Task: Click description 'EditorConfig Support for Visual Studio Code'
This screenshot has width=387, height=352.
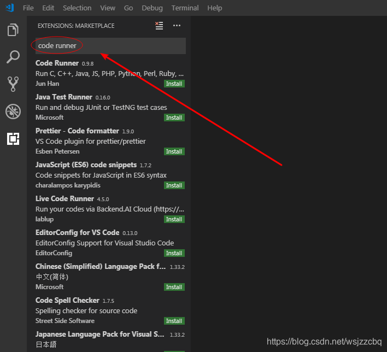Action: coord(104,243)
